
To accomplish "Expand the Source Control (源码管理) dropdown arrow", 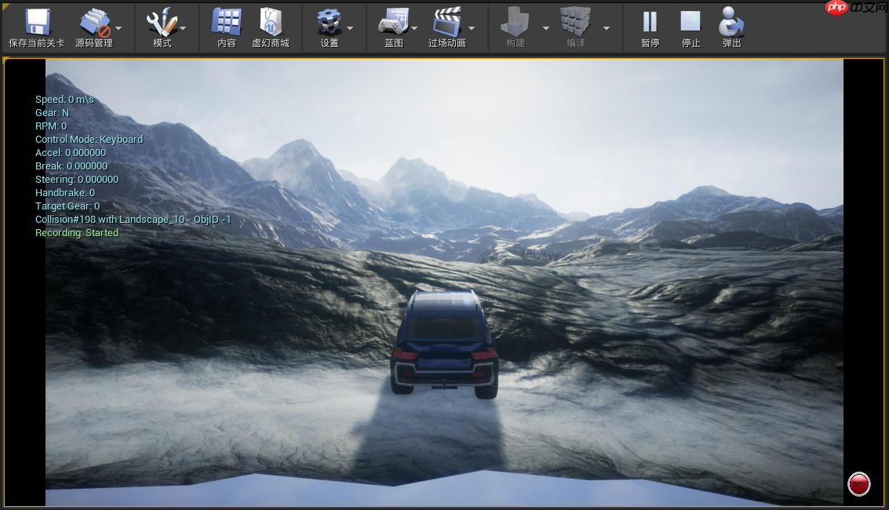I will [x=118, y=28].
